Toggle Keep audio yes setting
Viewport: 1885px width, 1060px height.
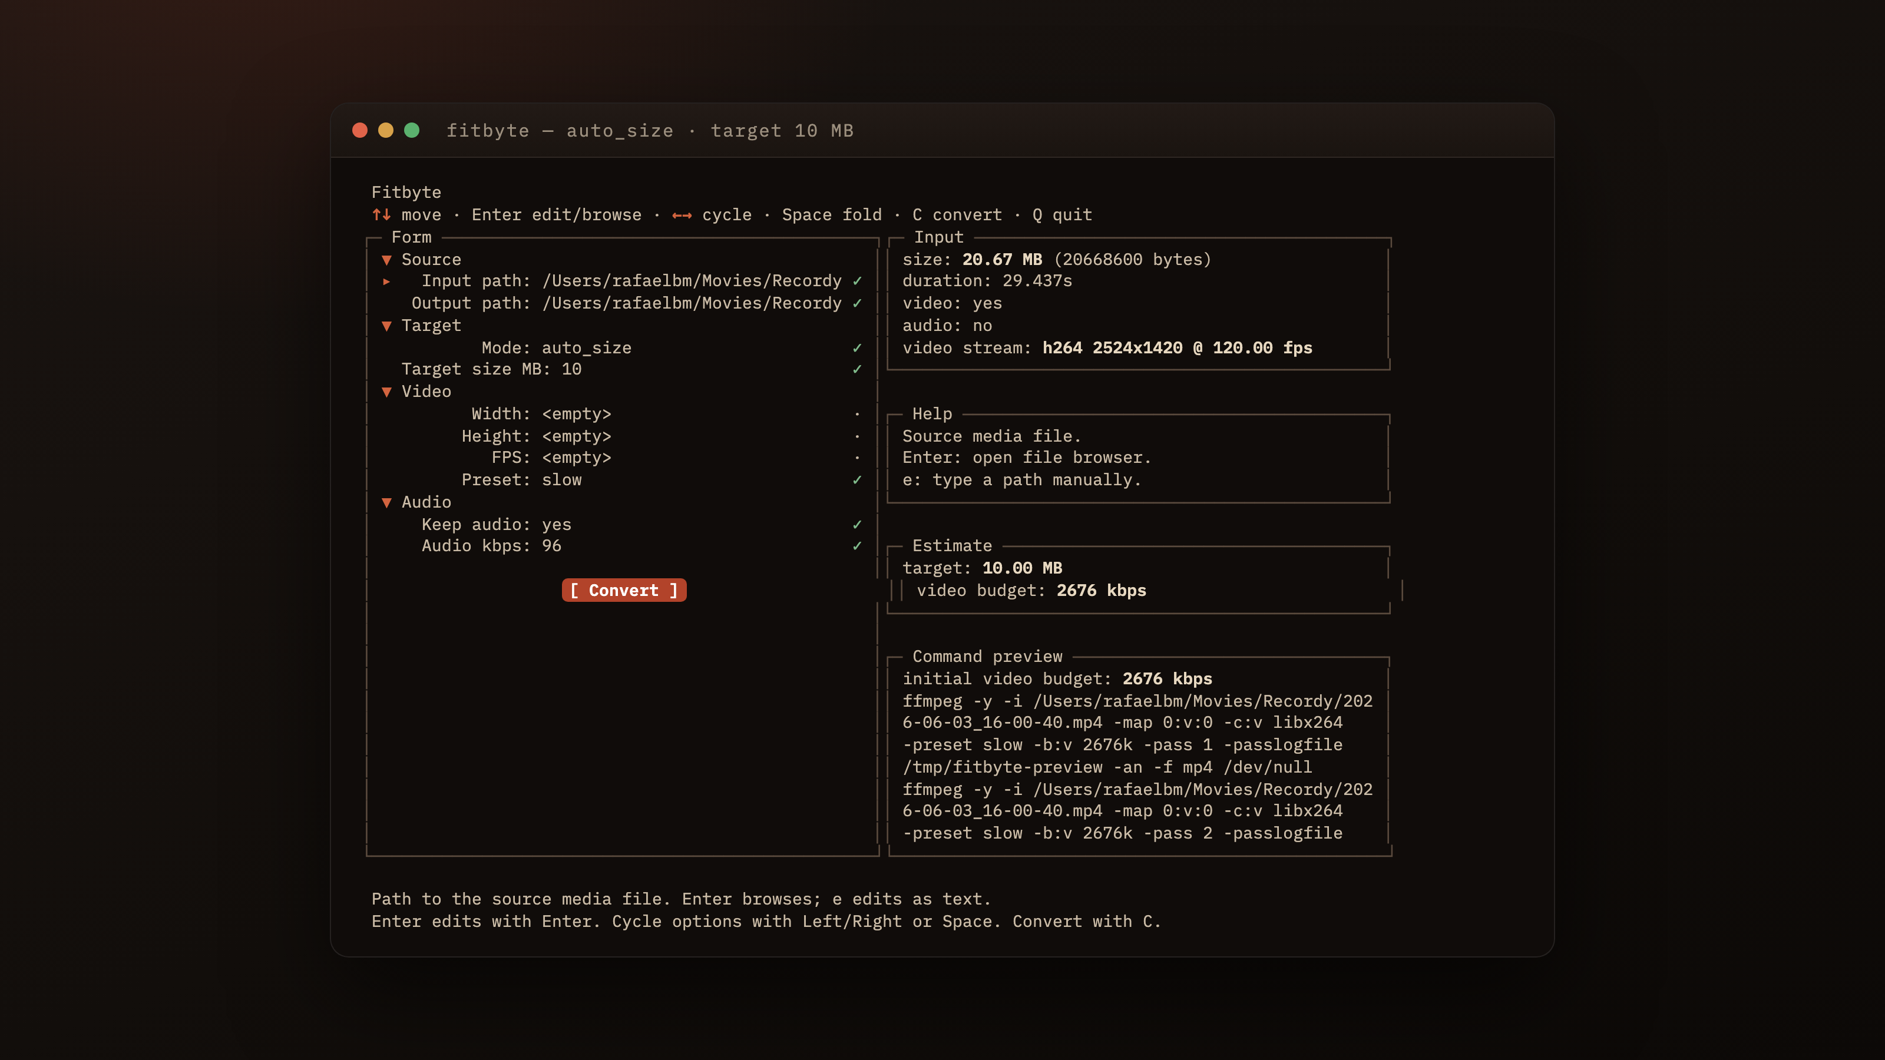click(x=622, y=525)
